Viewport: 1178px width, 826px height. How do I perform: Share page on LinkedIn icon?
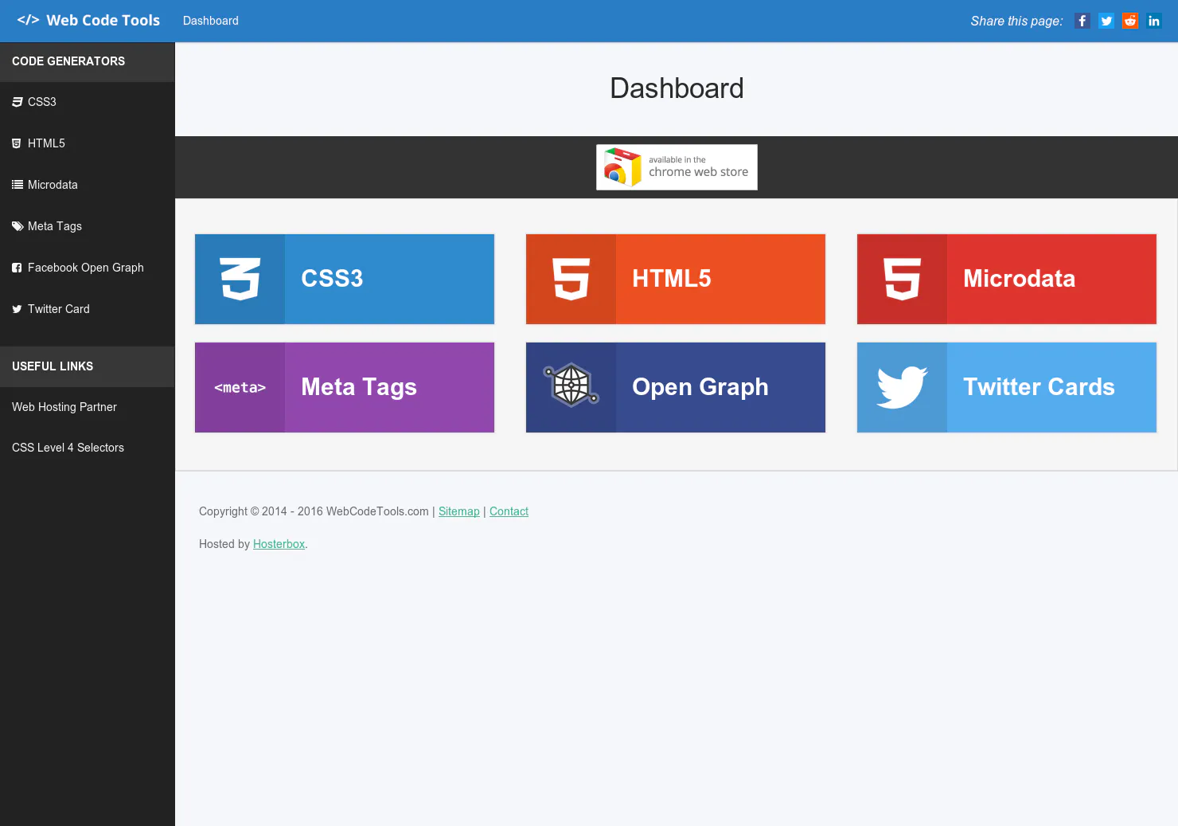pos(1154,21)
